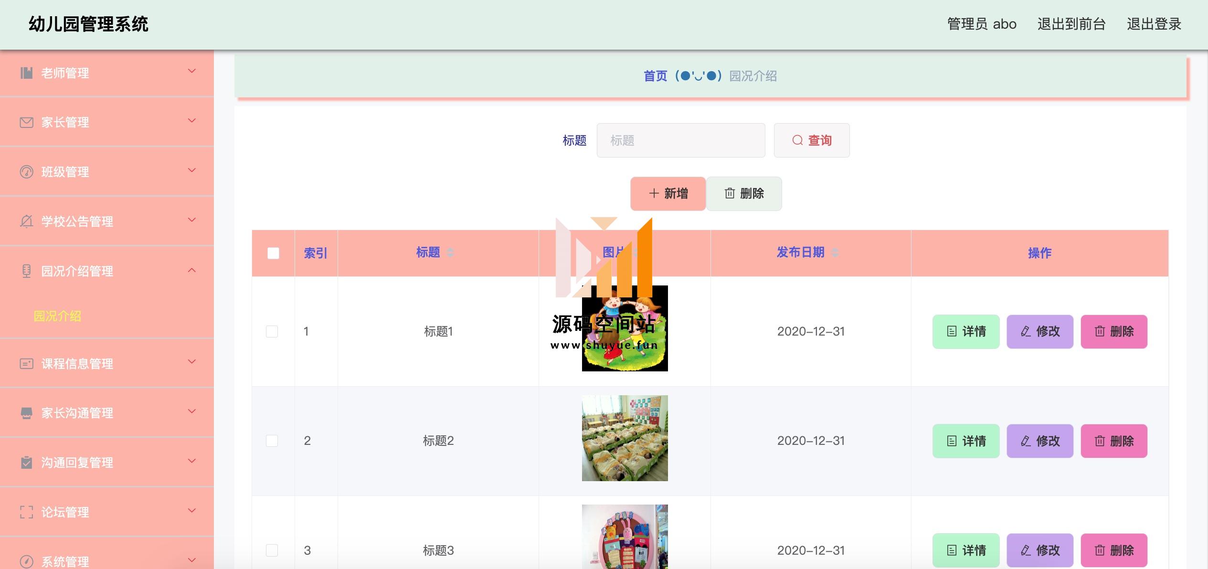1208x569 pixels.
Task: Click the envelope icon beside 家长管理
Action: tap(27, 123)
